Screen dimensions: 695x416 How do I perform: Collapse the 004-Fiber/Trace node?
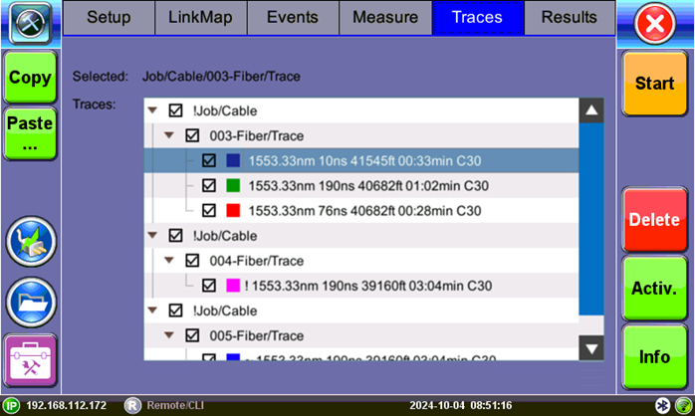click(x=168, y=261)
